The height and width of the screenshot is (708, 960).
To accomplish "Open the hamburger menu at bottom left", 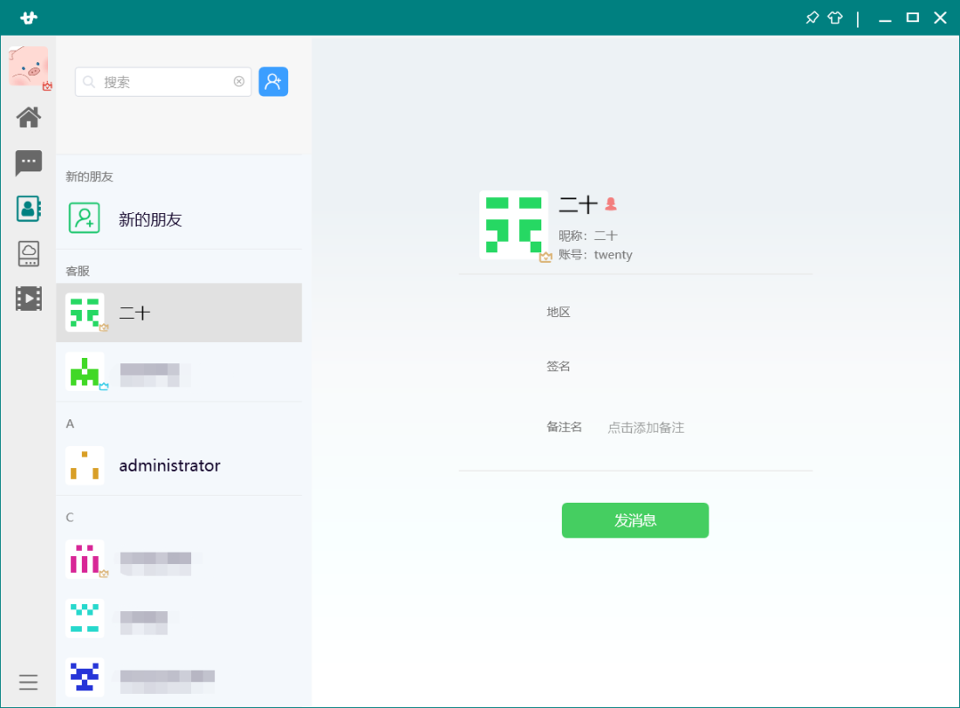I will pyautogui.click(x=28, y=682).
